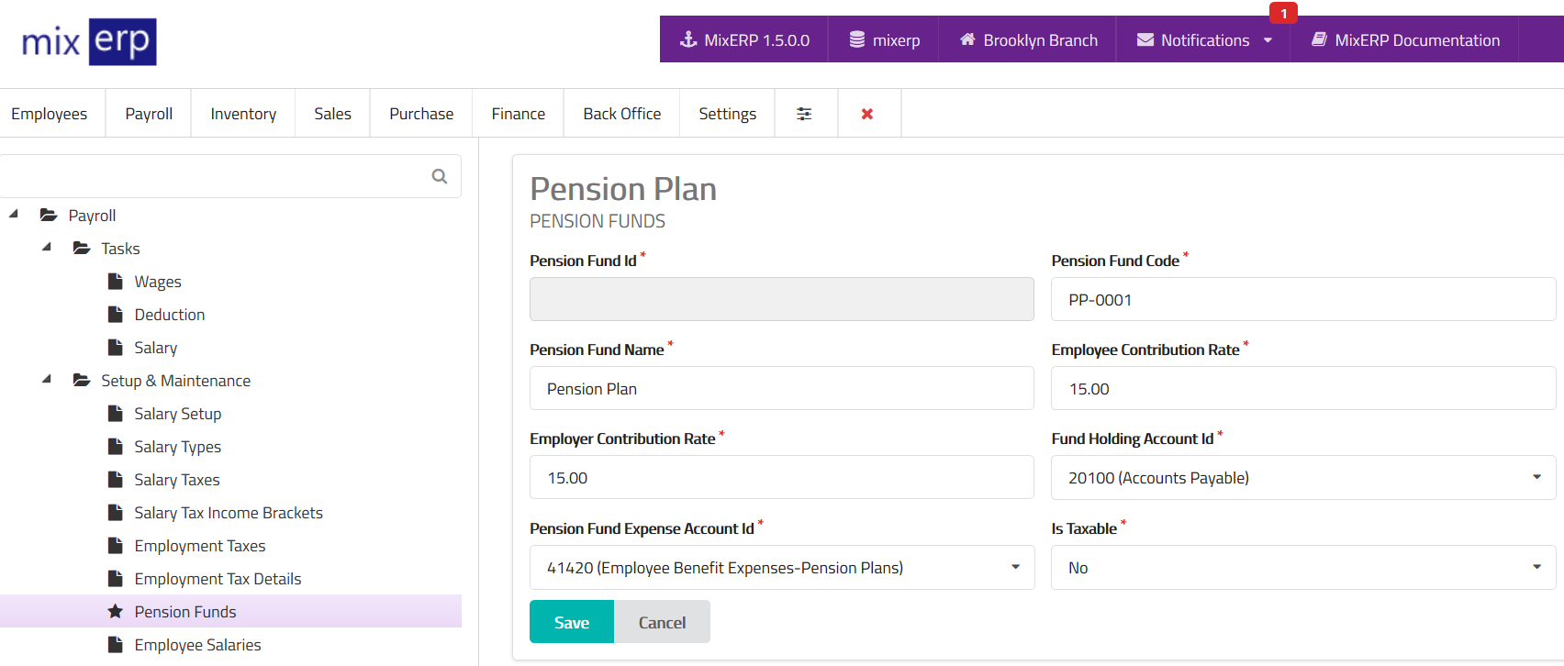This screenshot has width=1564, height=666.
Task: Cancel the pension fund form
Action: point(662,622)
